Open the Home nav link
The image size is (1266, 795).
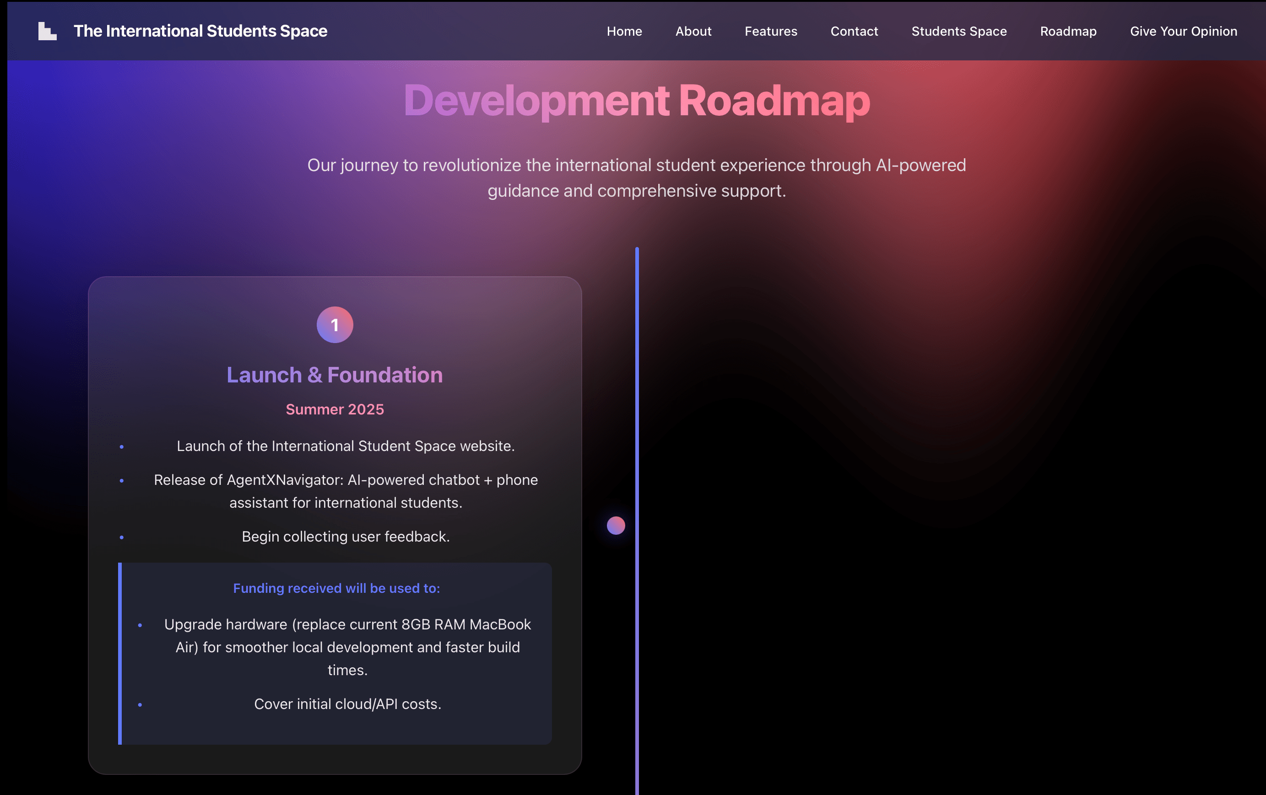click(x=624, y=32)
